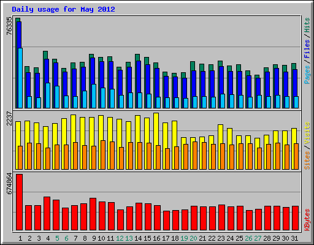Click day label 17 on the axis
Viewport: 314px width, 245px height.
(166, 238)
